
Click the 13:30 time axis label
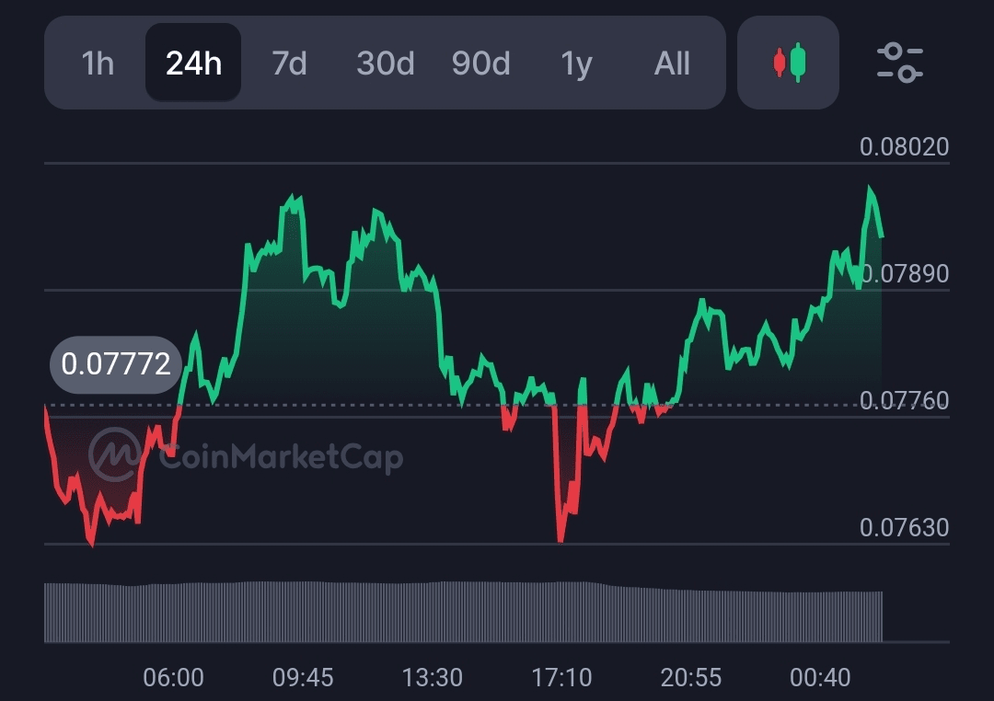433,678
